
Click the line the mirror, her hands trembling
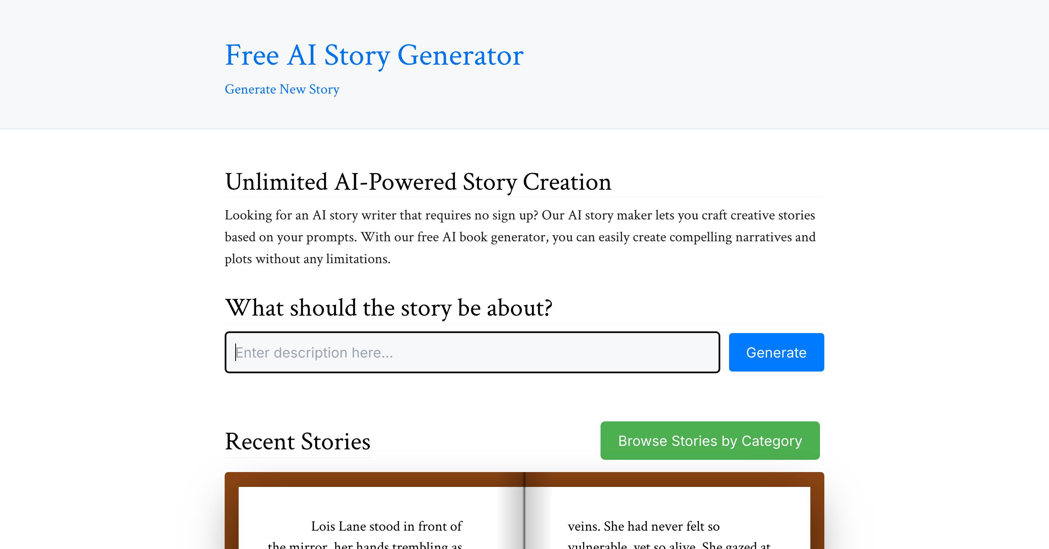click(365, 545)
